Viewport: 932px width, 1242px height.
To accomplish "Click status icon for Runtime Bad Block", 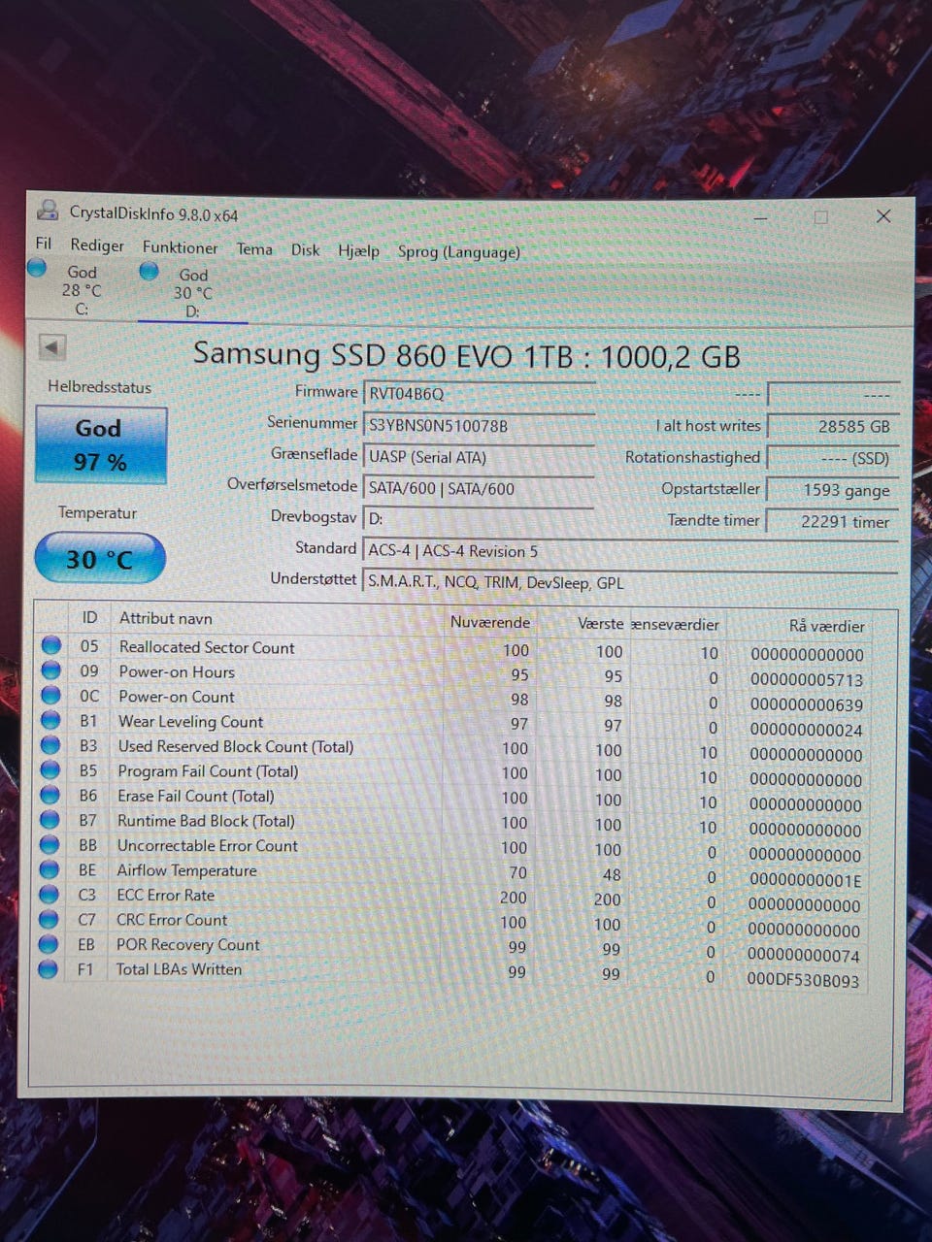I will [50, 820].
